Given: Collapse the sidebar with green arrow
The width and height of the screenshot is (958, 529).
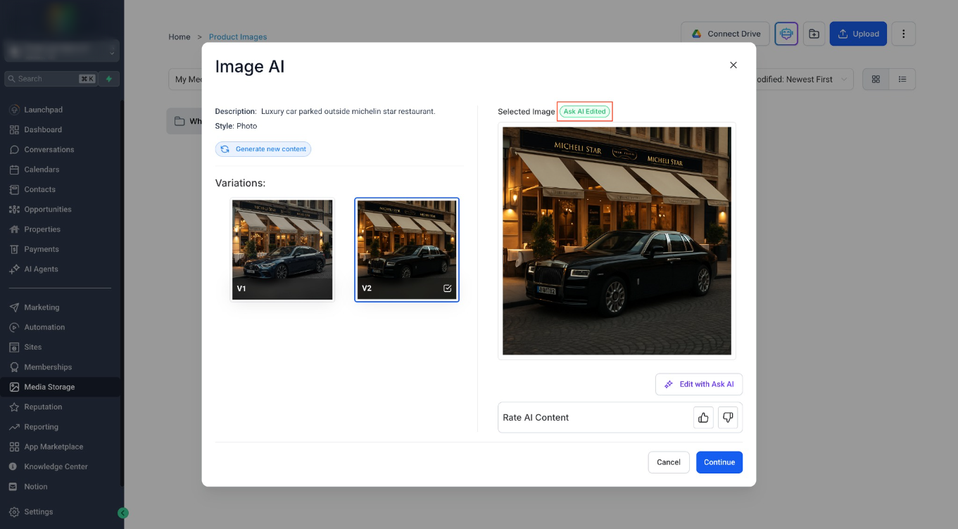Looking at the screenshot, I should click(x=123, y=513).
